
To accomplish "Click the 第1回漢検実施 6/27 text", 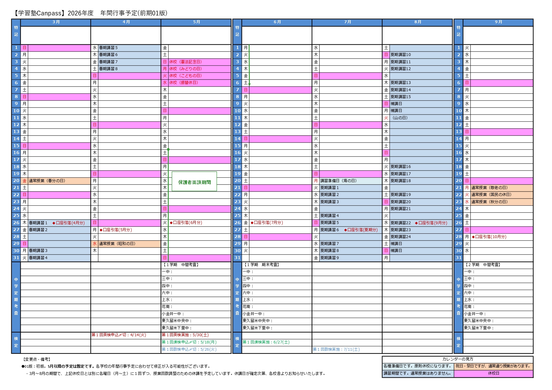I will point(266,342).
